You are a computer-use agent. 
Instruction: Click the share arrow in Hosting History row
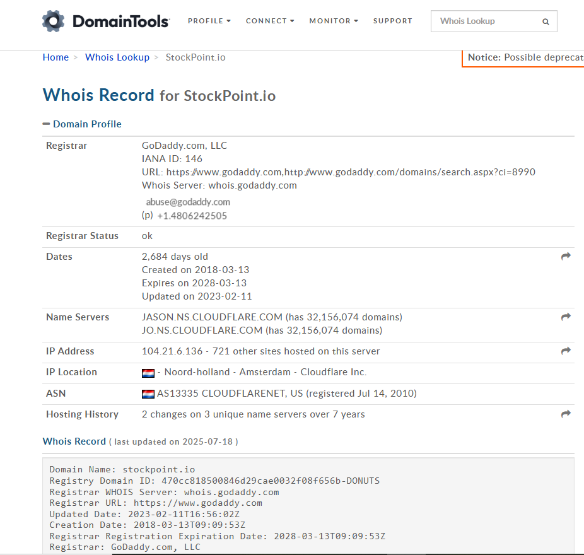(x=566, y=414)
